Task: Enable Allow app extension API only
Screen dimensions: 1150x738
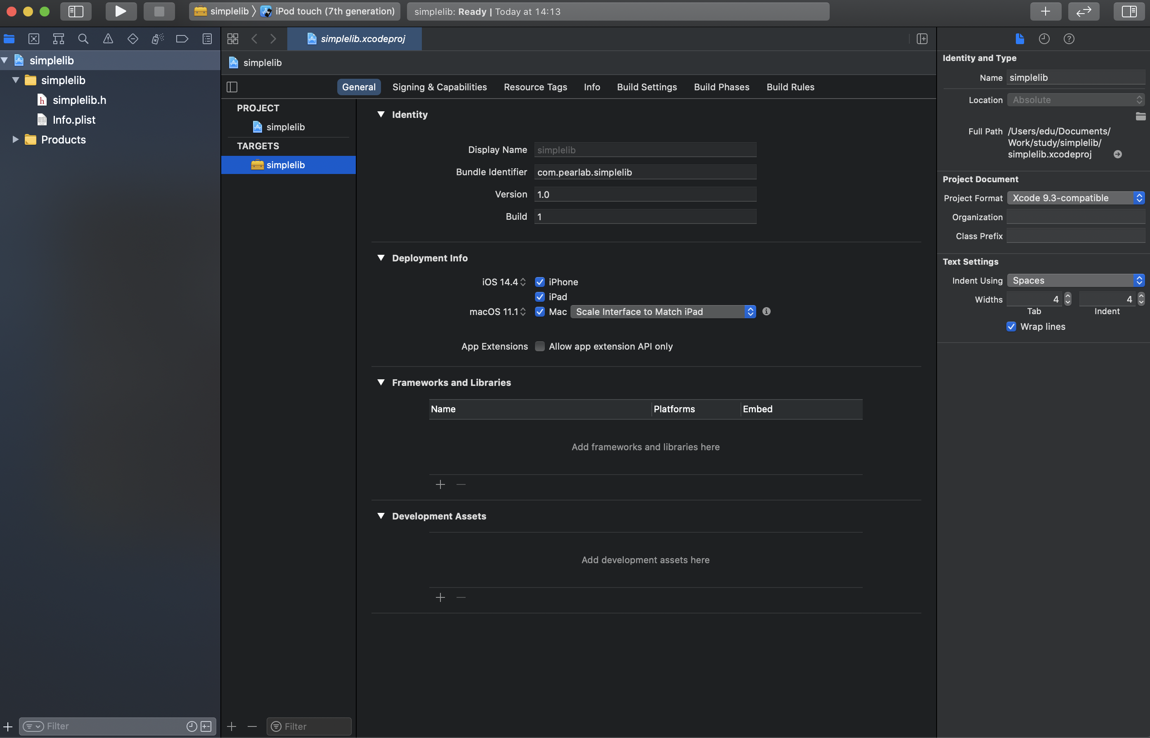Action: tap(540, 346)
